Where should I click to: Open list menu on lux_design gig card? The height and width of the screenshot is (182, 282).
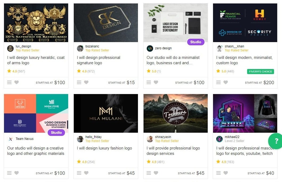9,82
